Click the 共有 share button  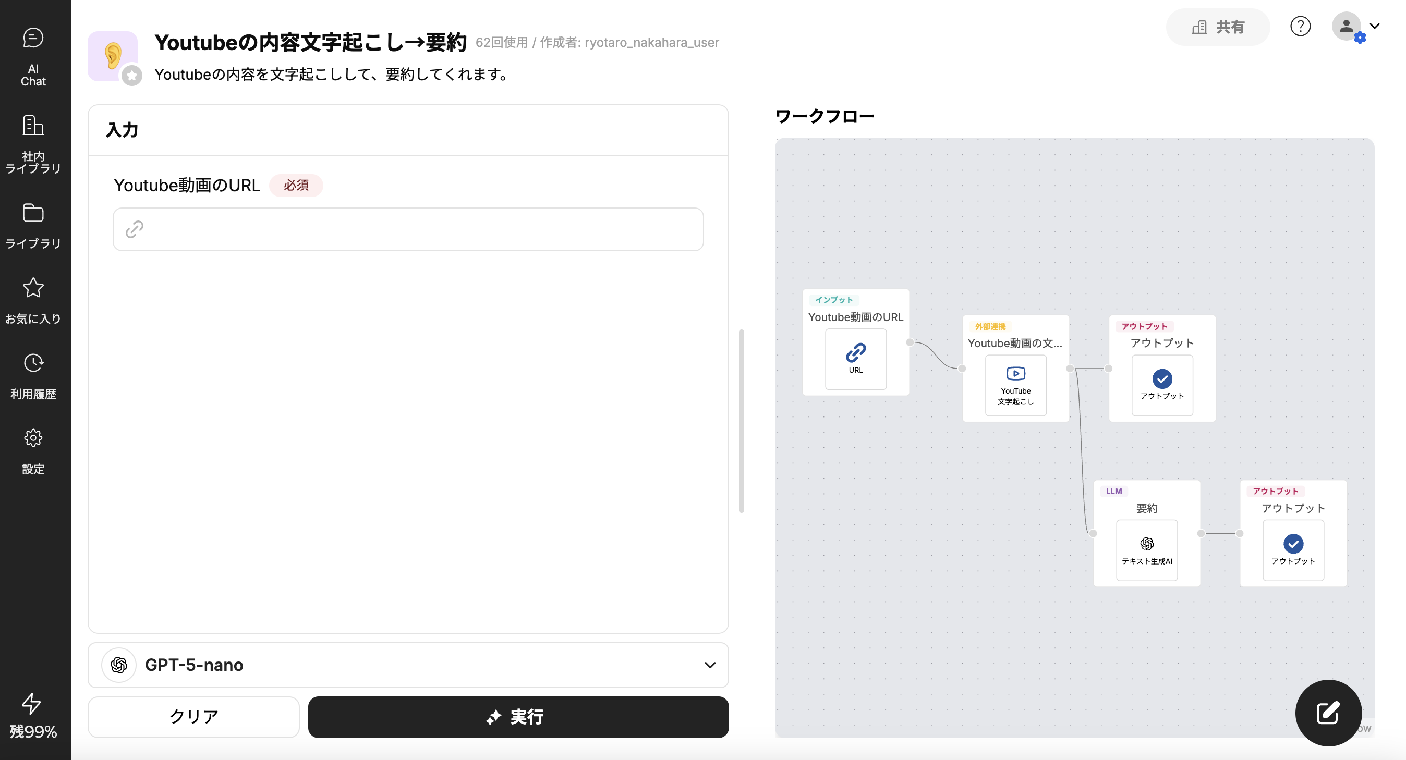click(x=1218, y=27)
